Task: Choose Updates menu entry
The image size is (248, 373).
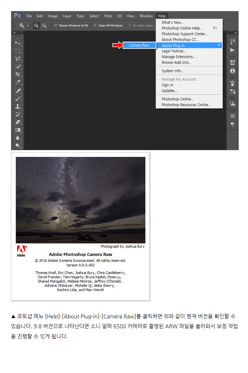Action: pyautogui.click(x=189, y=91)
